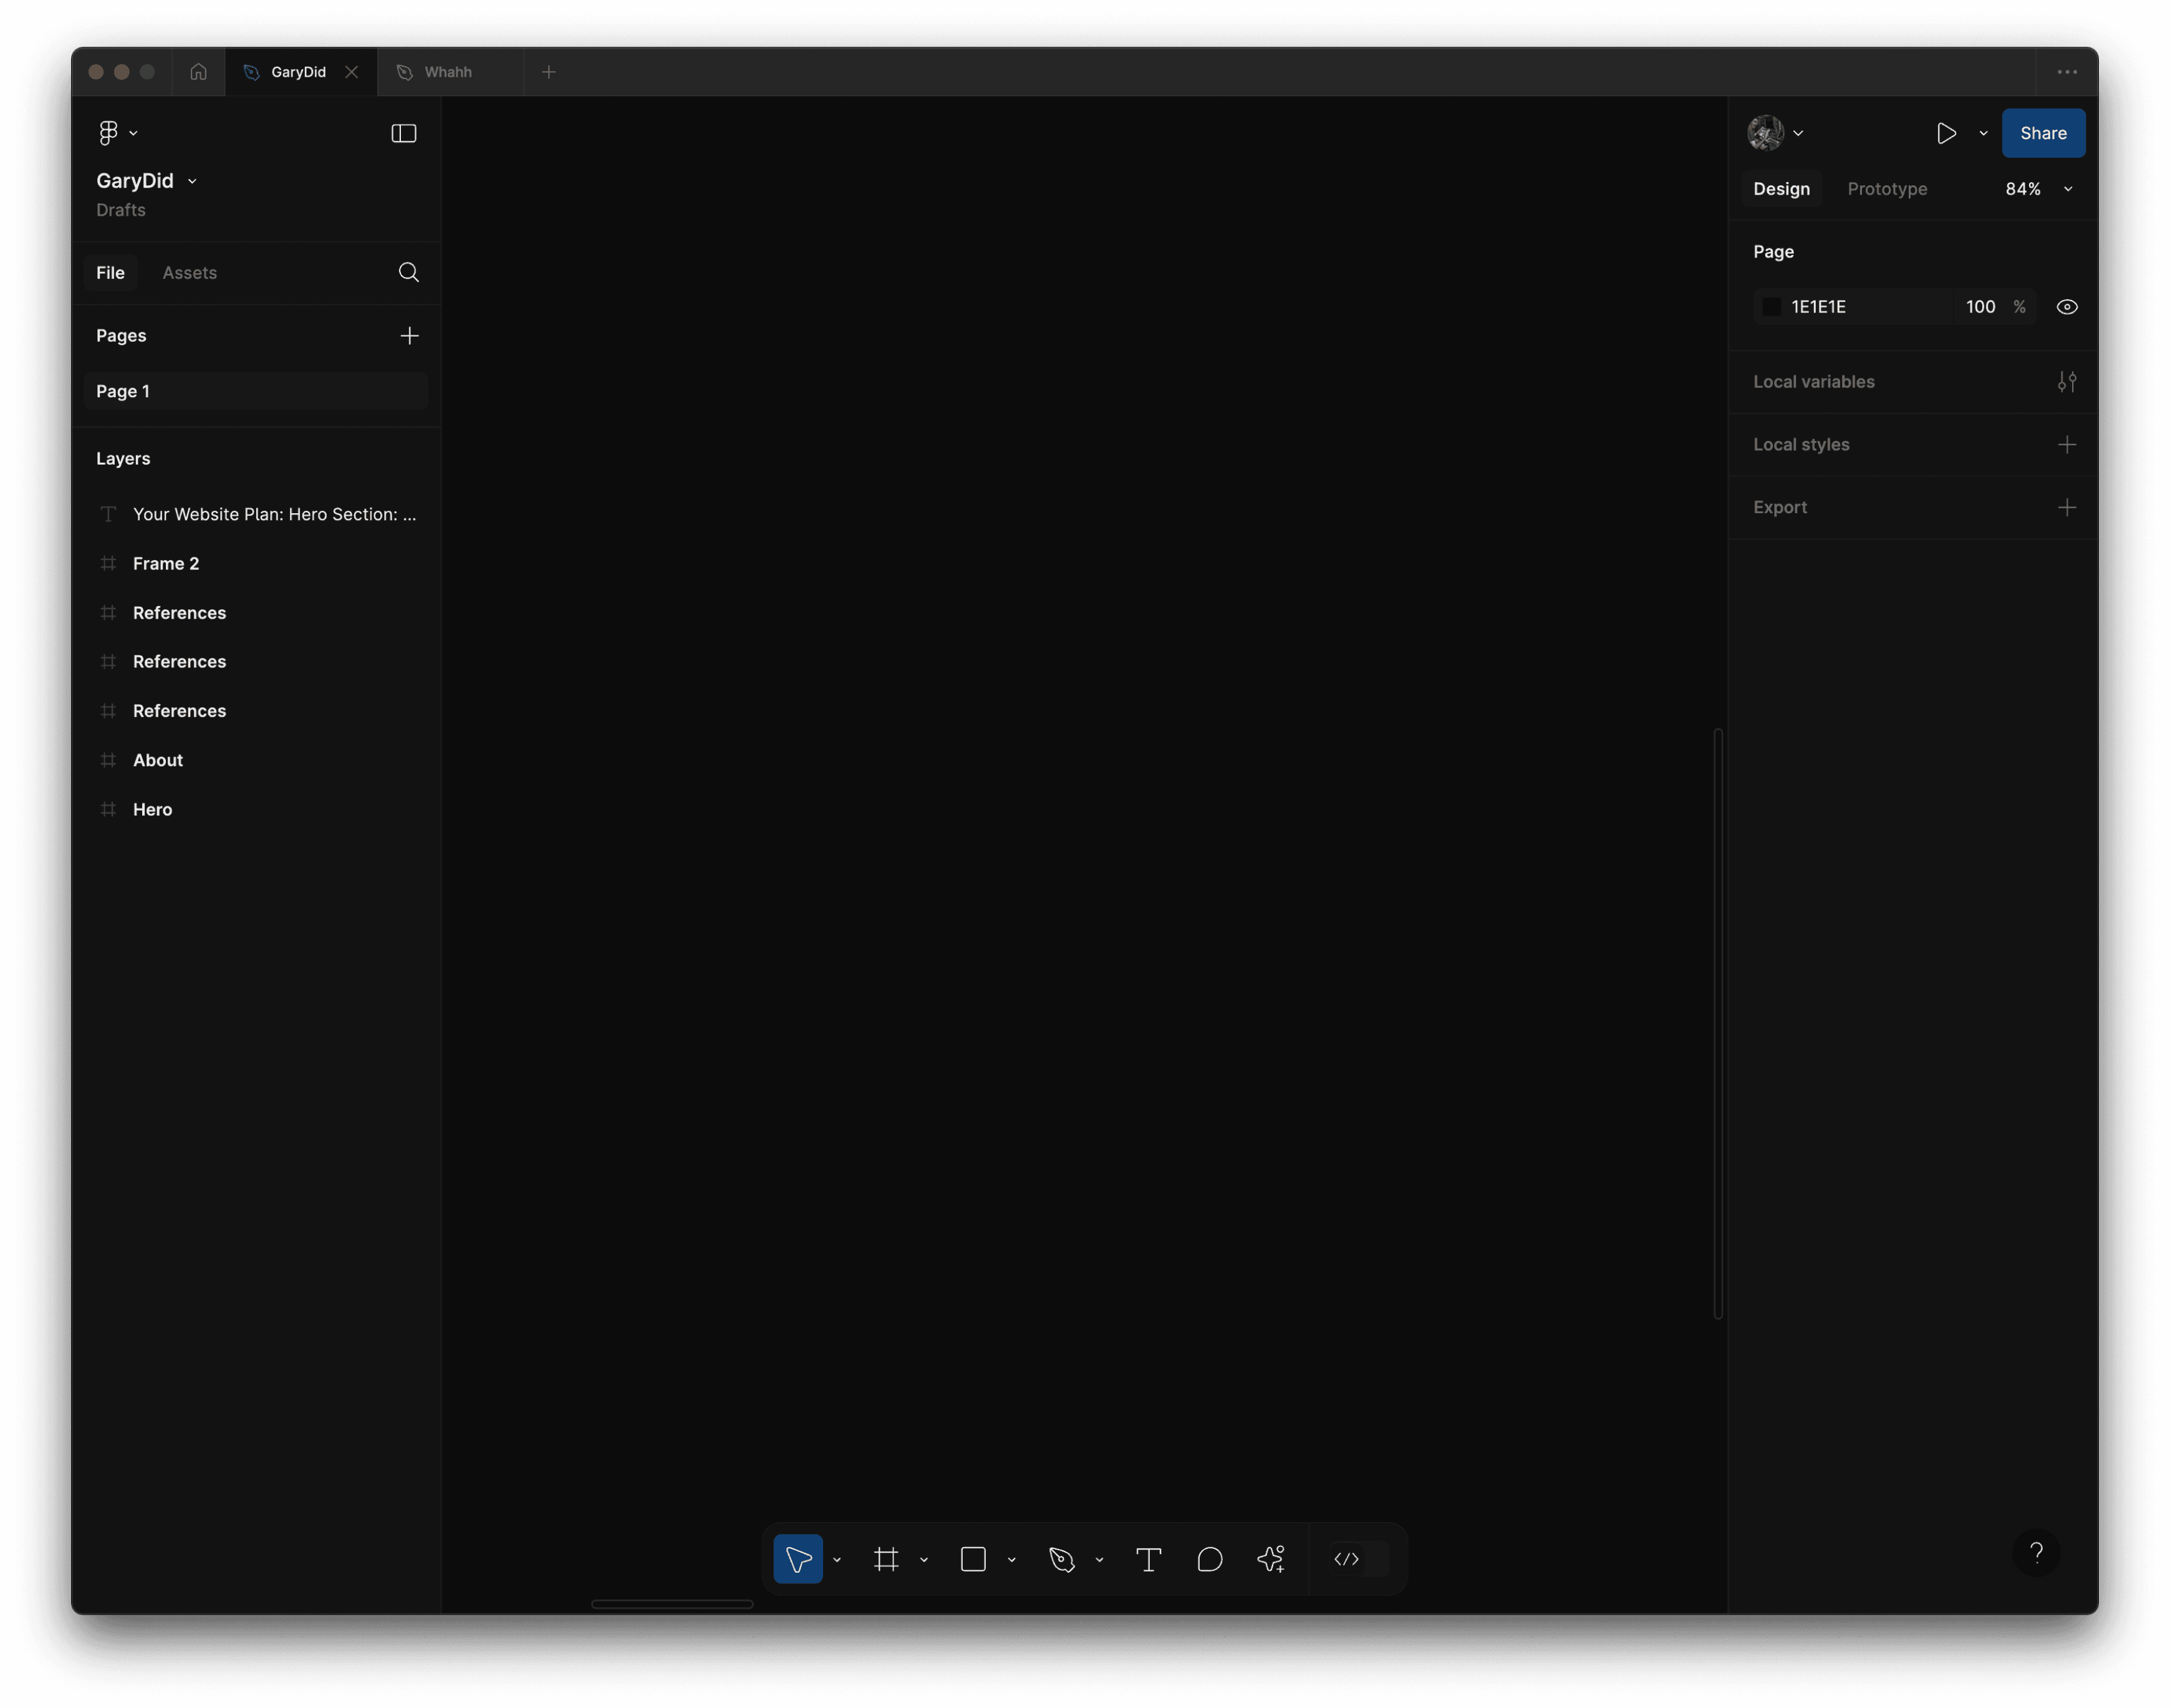
Task: Select the Pen tool
Action: 1061,1559
